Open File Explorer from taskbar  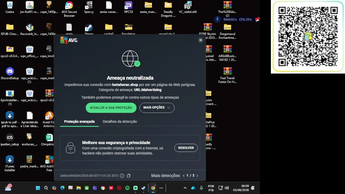(x=79, y=188)
